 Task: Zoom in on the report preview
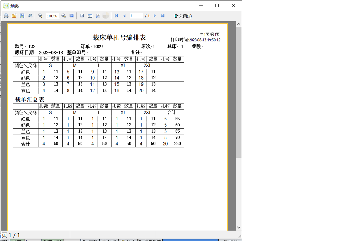pyautogui.click(x=40, y=16)
